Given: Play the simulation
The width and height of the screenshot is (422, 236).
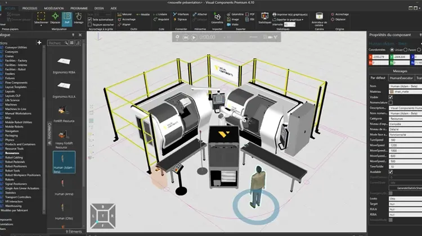Looking at the screenshot, I should 194,38.
